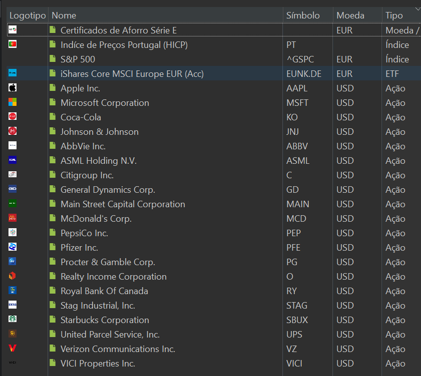Click the green file icon beside Citigroup Inc.
Screen dimensions: 421x376
click(53, 174)
